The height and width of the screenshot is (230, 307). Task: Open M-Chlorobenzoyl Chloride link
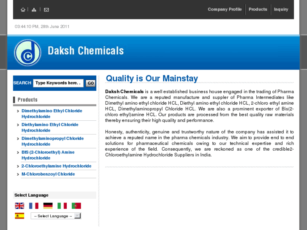point(48,174)
